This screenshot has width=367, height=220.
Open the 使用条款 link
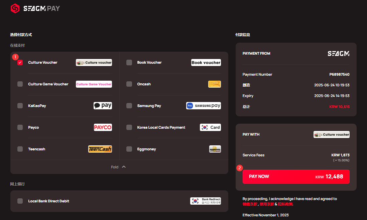[x=267, y=204]
